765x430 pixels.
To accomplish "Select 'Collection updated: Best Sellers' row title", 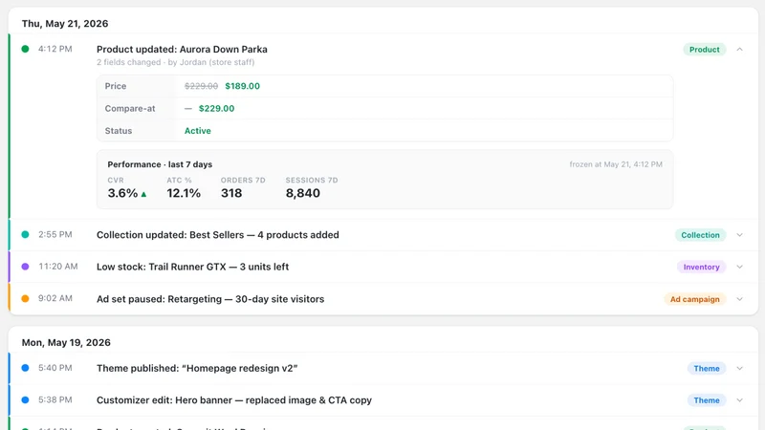I will click(x=218, y=235).
